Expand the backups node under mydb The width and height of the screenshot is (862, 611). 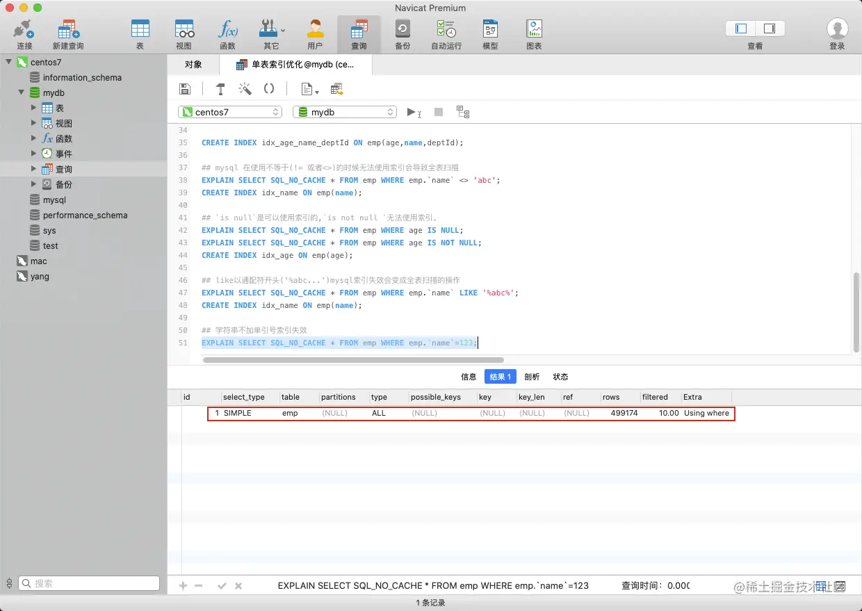click(x=34, y=184)
